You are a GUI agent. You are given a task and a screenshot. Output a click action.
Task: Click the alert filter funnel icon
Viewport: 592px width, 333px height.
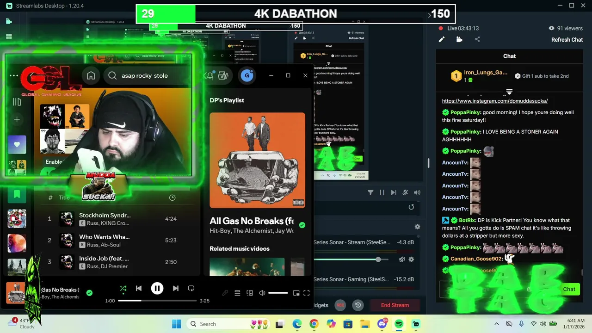click(x=370, y=192)
